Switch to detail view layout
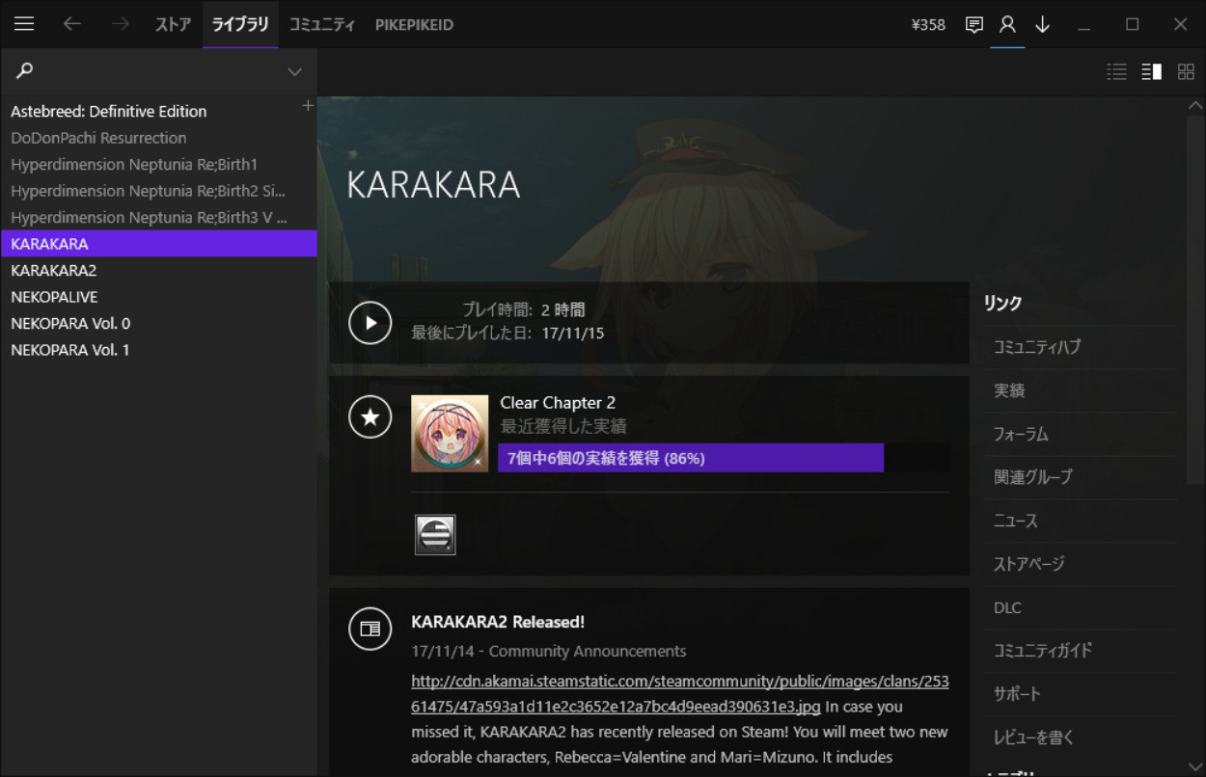1206x777 pixels. tap(1151, 71)
